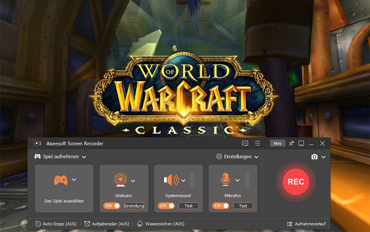Click the Aiseesoft Screen Recorder logo icon
The height and width of the screenshot is (232, 370).
click(x=37, y=143)
